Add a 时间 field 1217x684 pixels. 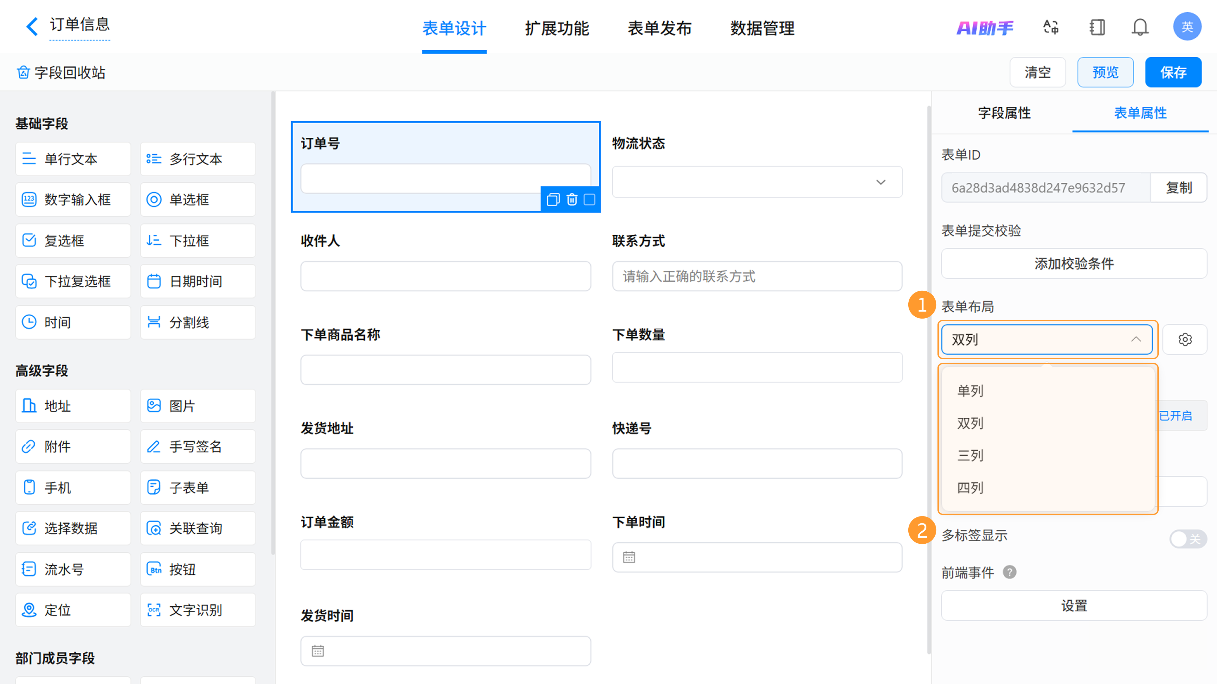pos(73,322)
